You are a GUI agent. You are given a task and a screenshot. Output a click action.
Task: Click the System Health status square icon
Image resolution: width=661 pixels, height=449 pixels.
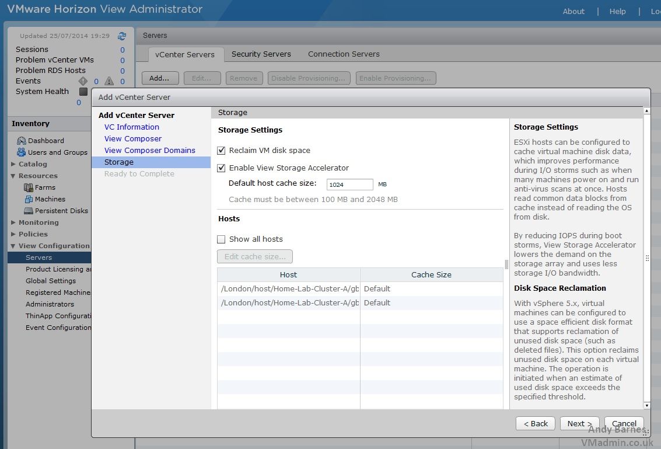(x=83, y=92)
